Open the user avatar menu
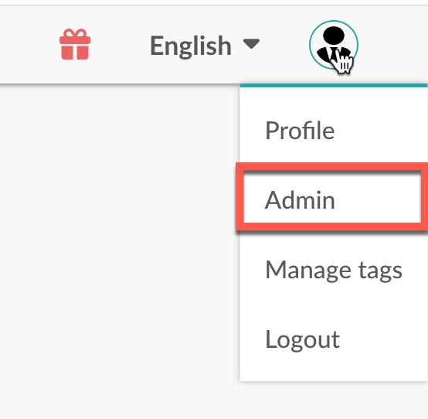Screen dimensions: 428x419 pyautogui.click(x=334, y=45)
